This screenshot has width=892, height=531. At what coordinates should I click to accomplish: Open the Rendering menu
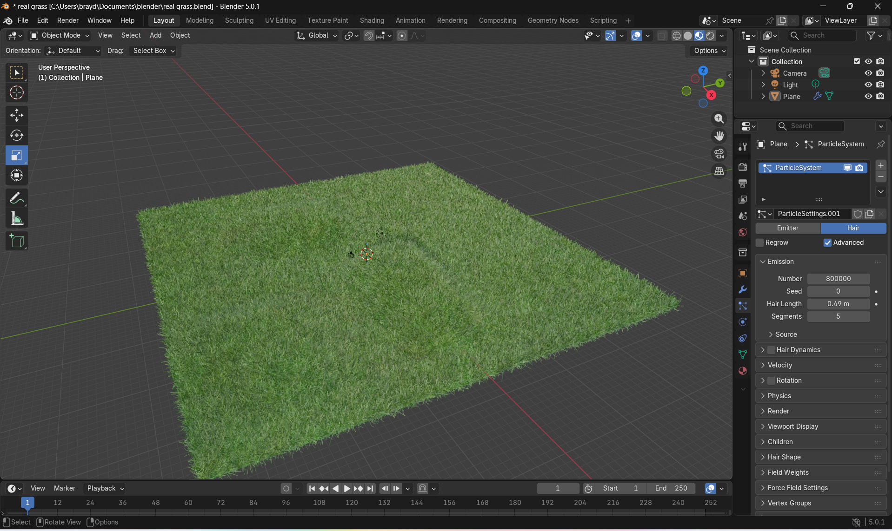point(452,20)
